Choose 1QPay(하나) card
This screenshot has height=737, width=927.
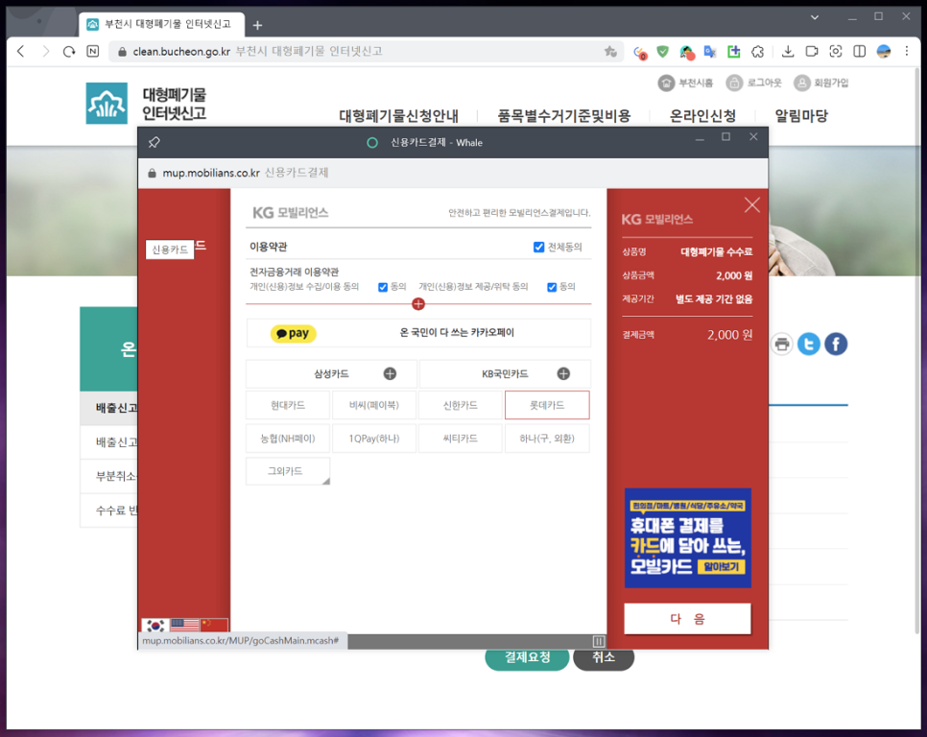pyautogui.click(x=374, y=439)
